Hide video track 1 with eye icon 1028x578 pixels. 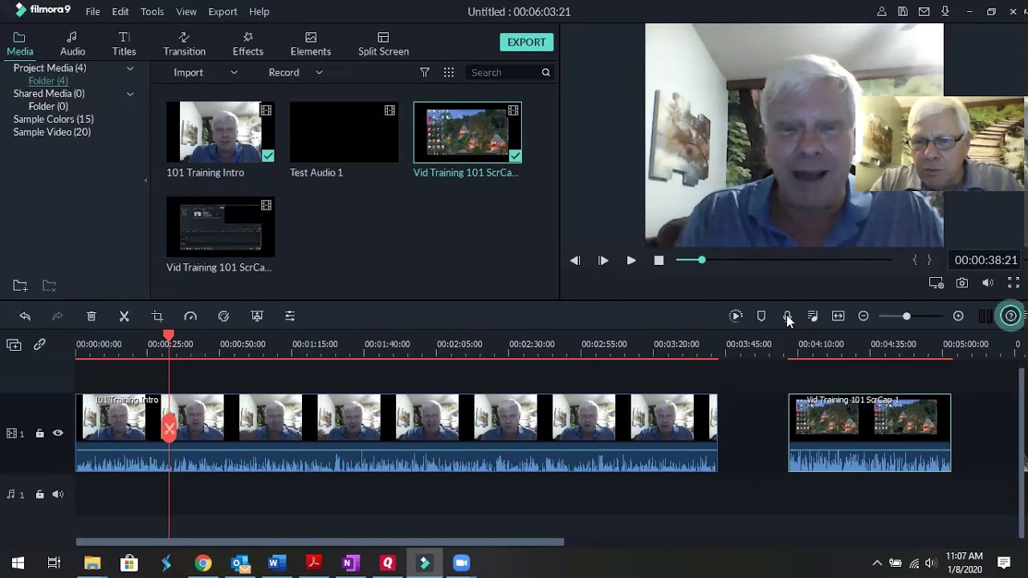point(58,433)
